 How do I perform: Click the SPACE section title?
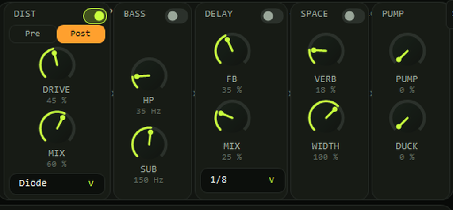tap(315, 14)
